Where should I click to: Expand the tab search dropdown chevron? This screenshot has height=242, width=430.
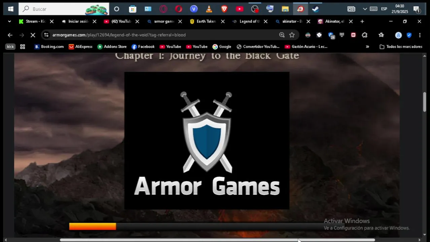tap(9, 22)
